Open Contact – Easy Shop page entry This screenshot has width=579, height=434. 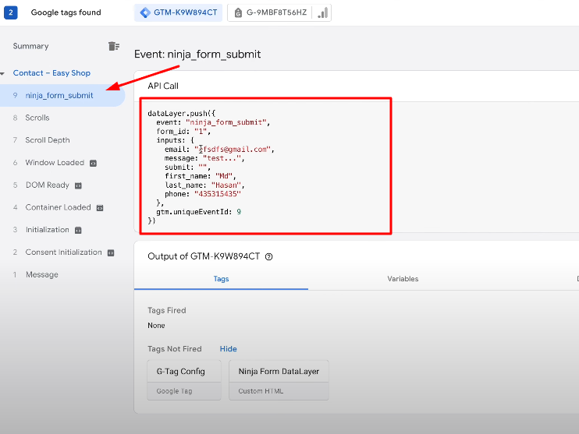[x=52, y=73]
